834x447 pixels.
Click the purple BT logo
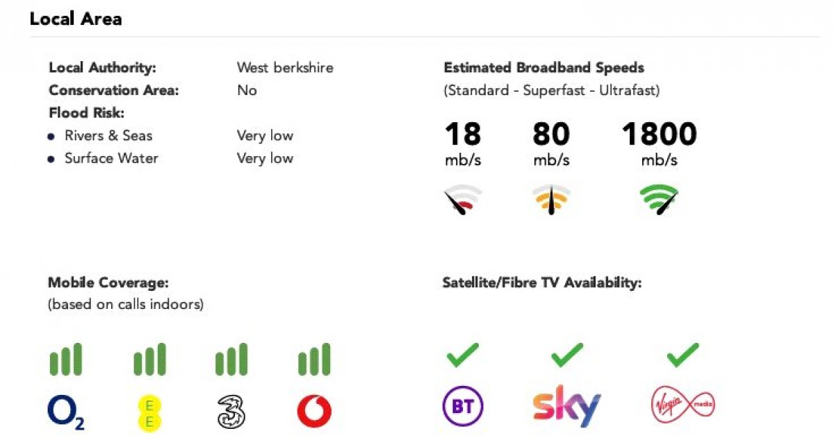(463, 407)
